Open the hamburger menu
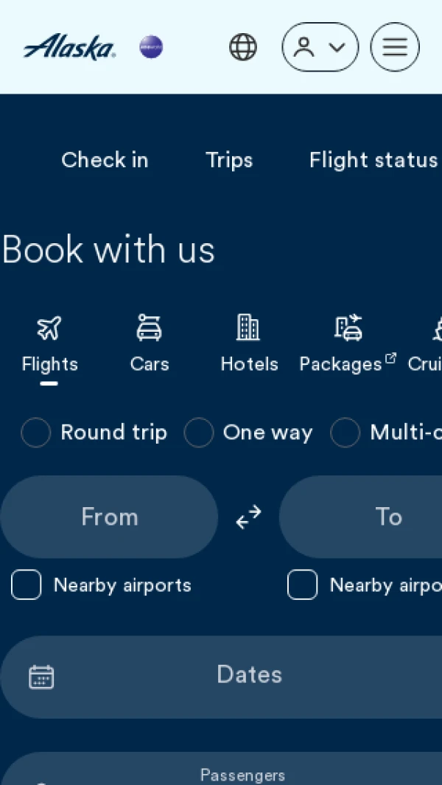 (x=395, y=47)
